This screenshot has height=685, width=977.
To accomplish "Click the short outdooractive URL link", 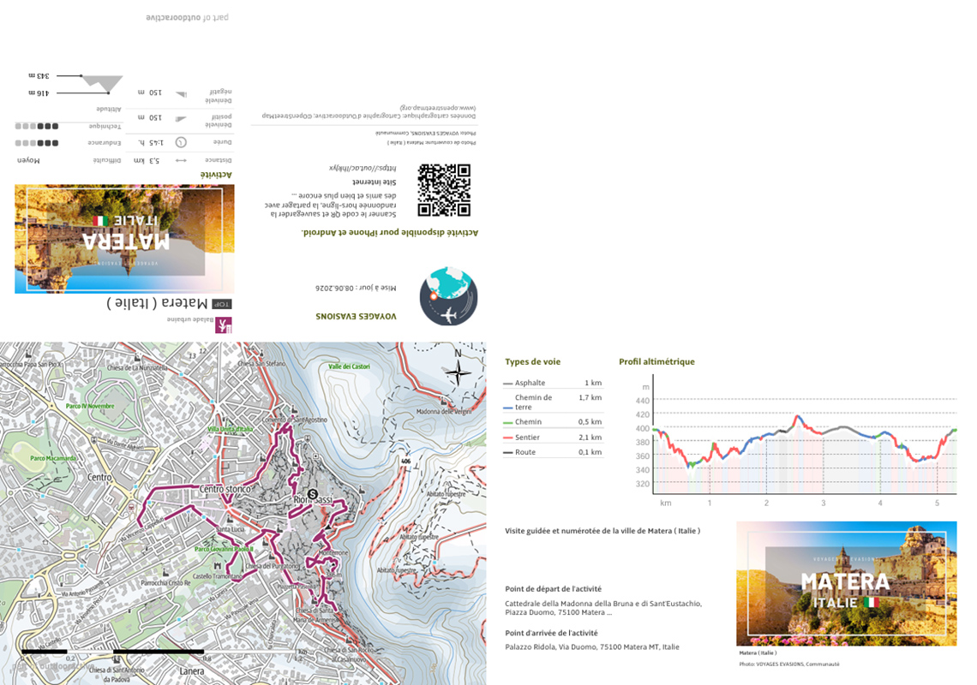I will click(363, 168).
